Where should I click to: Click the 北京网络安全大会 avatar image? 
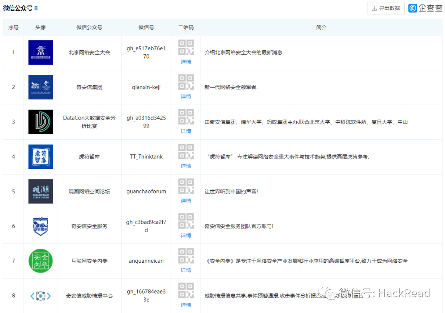(x=40, y=52)
